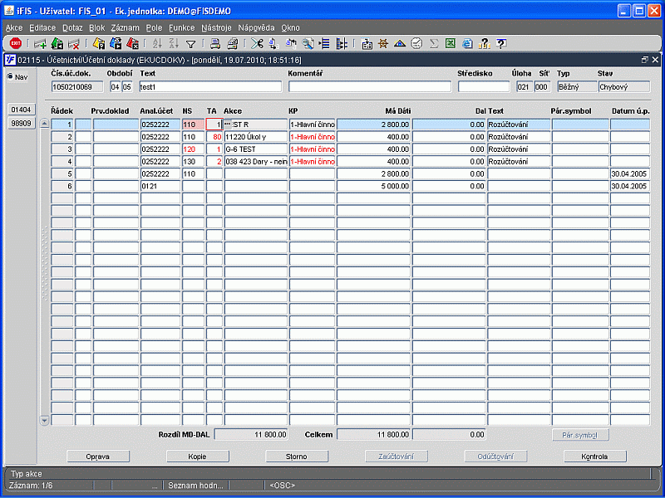
Task: Click the help topics question mark icon
Action: [x=485, y=43]
